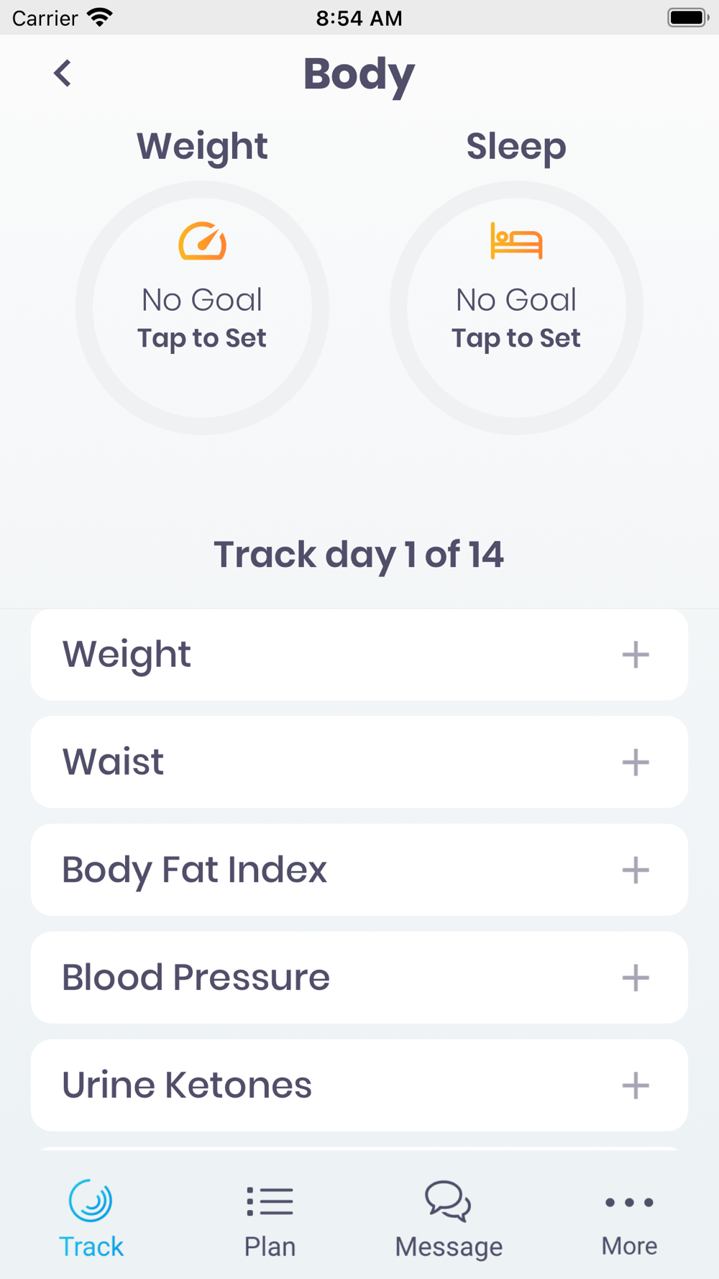Open the Message tab
The height and width of the screenshot is (1279, 719).
click(449, 1219)
